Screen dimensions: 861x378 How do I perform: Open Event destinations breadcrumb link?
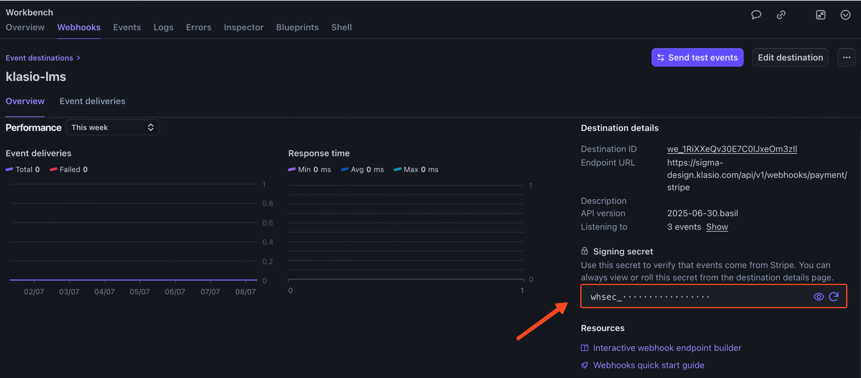39,57
